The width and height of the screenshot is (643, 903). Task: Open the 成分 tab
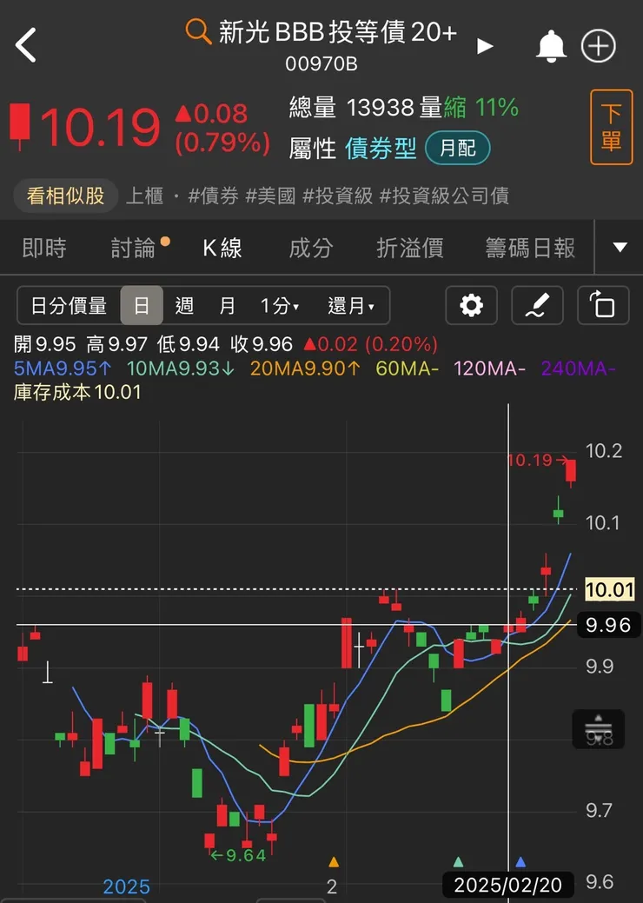pyautogui.click(x=311, y=249)
